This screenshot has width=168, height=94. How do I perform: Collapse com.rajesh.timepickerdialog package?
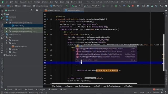click(7, 23)
